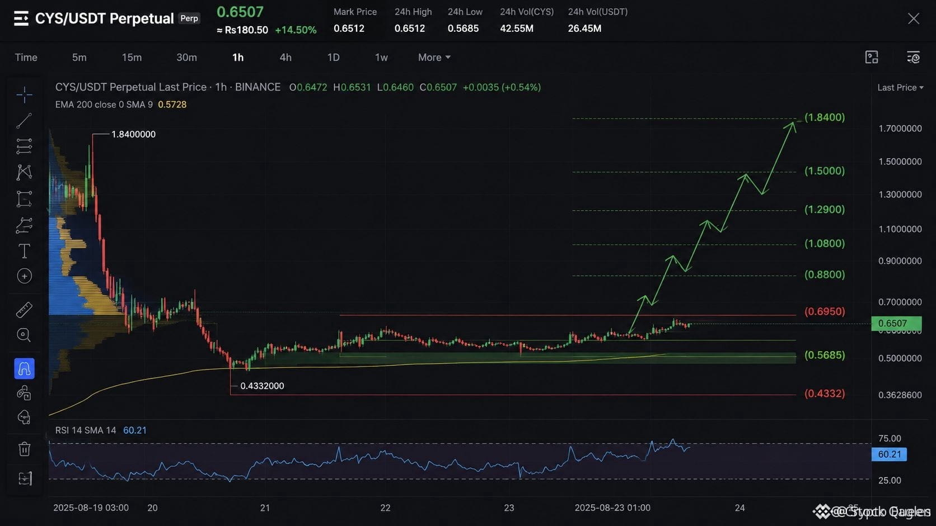Click the 24h High label
The width and height of the screenshot is (936, 526).
413,12
